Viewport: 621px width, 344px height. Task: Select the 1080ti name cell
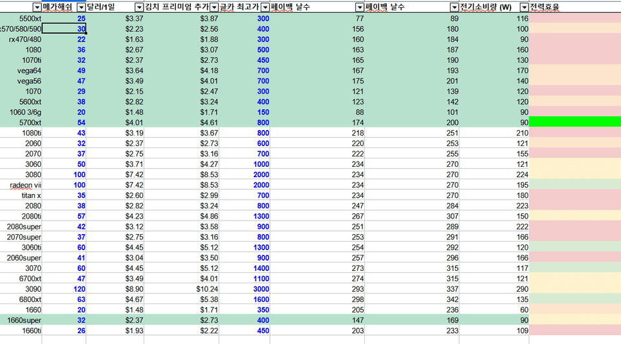point(21,133)
